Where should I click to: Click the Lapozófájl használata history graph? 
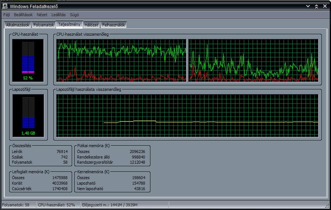point(187,116)
